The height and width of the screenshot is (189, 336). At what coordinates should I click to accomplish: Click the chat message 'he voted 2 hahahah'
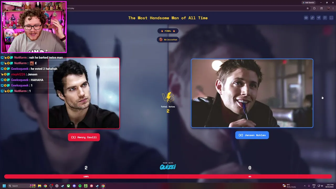point(44,69)
